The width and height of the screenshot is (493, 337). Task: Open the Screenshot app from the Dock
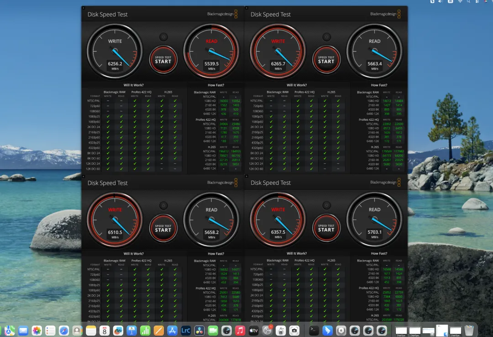tap(294, 331)
